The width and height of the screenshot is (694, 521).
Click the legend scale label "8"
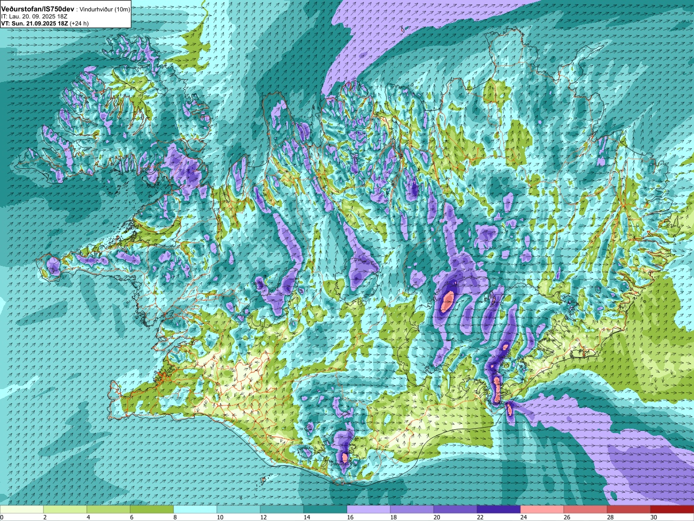(176, 517)
